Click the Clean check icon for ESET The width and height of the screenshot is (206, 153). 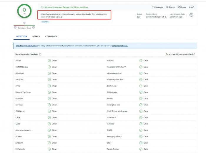click(141, 143)
